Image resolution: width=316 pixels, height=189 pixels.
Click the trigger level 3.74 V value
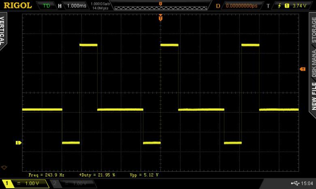point(299,6)
